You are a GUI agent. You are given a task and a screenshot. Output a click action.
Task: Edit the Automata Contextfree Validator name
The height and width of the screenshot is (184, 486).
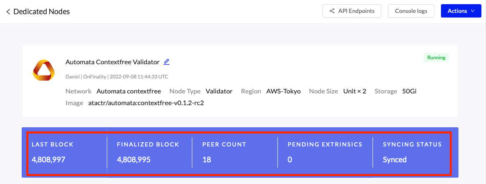[166, 62]
